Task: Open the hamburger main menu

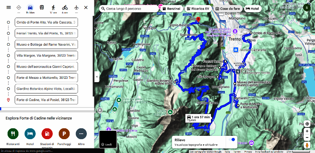Action: point(9,8)
